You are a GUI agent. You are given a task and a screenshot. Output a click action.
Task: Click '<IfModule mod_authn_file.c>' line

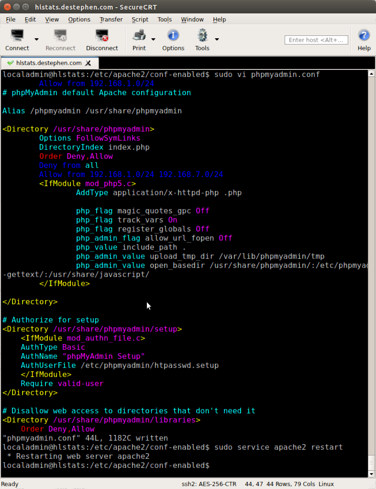point(83,338)
